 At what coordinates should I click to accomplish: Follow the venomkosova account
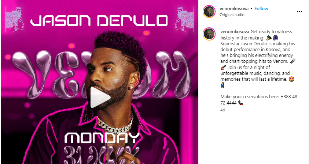[x=261, y=9]
